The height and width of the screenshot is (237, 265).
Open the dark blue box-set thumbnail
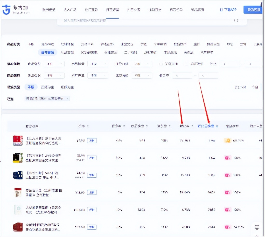point(18,175)
